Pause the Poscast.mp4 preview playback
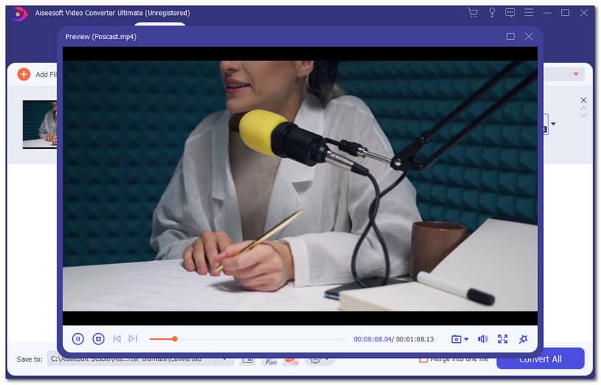 tap(78, 339)
